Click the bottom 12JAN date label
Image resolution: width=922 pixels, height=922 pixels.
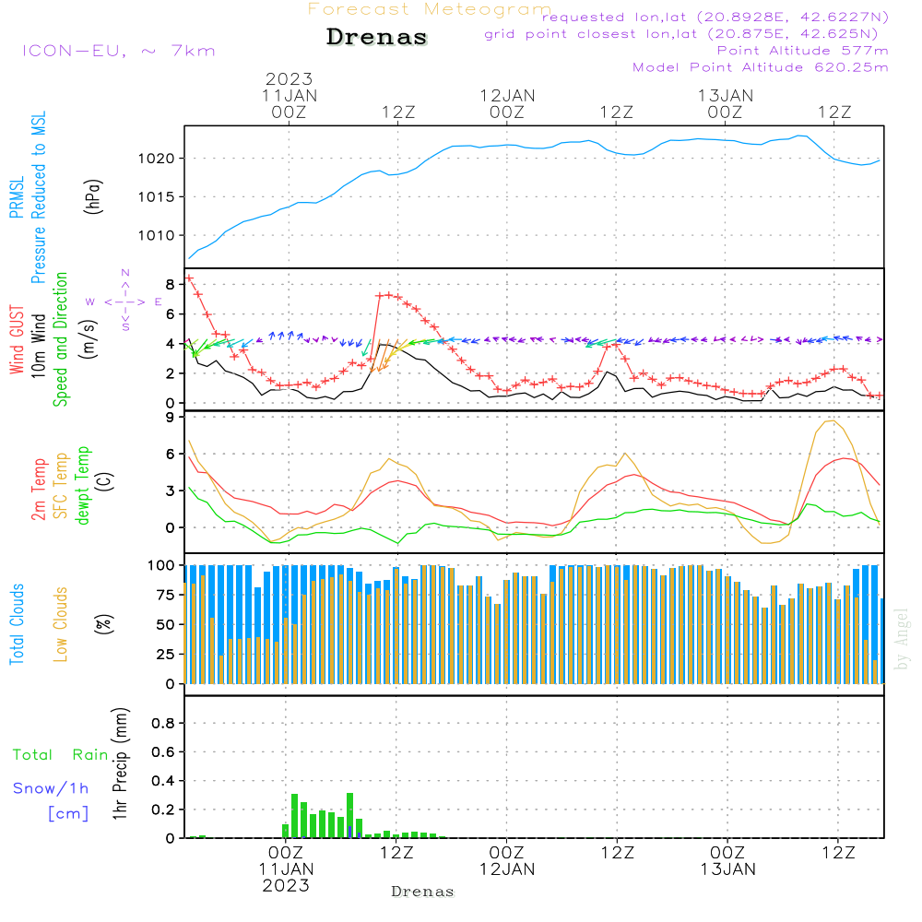pyautogui.click(x=507, y=869)
